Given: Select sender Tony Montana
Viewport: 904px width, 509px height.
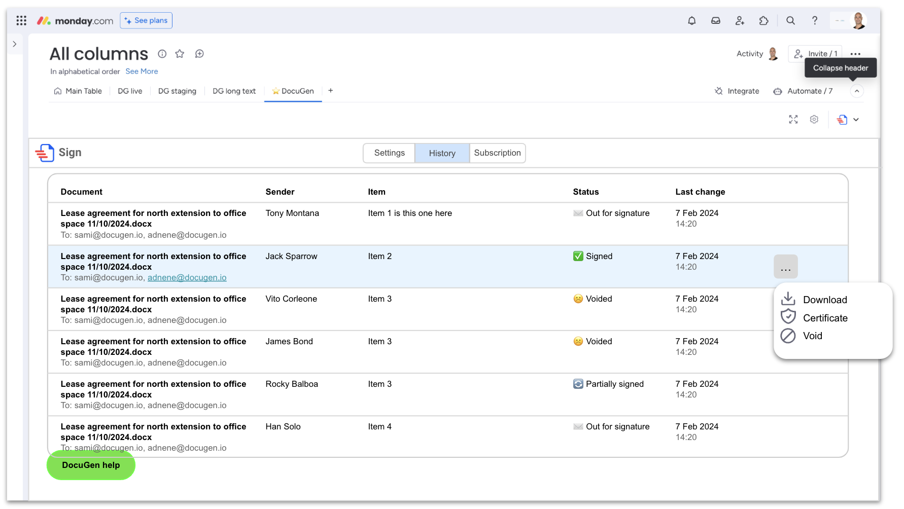Looking at the screenshot, I should (x=292, y=213).
